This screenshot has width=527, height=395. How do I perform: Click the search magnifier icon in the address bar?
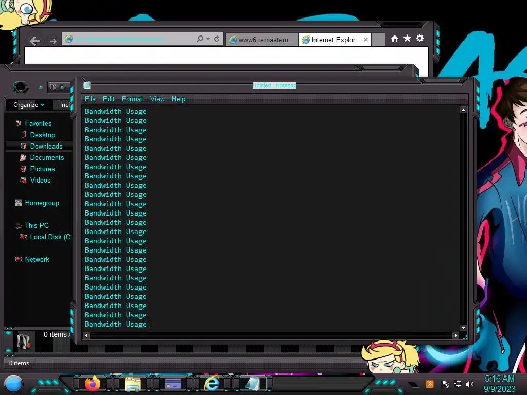tap(200, 39)
